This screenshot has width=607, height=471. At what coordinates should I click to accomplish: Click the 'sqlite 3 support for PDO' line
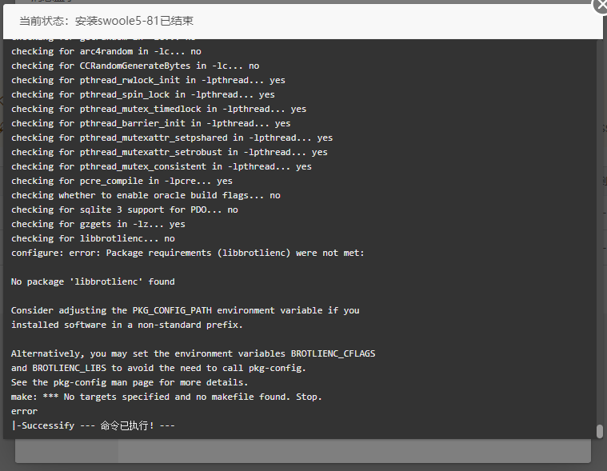(125, 210)
